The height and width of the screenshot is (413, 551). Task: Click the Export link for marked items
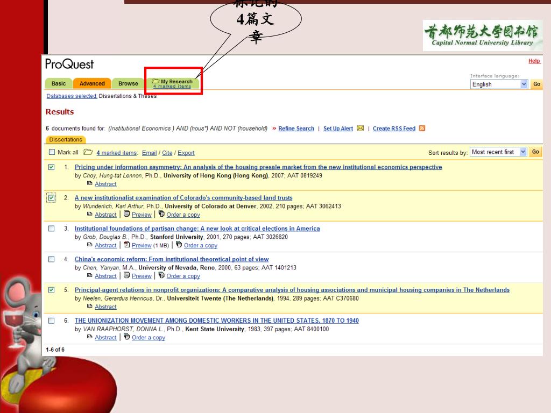186,153
